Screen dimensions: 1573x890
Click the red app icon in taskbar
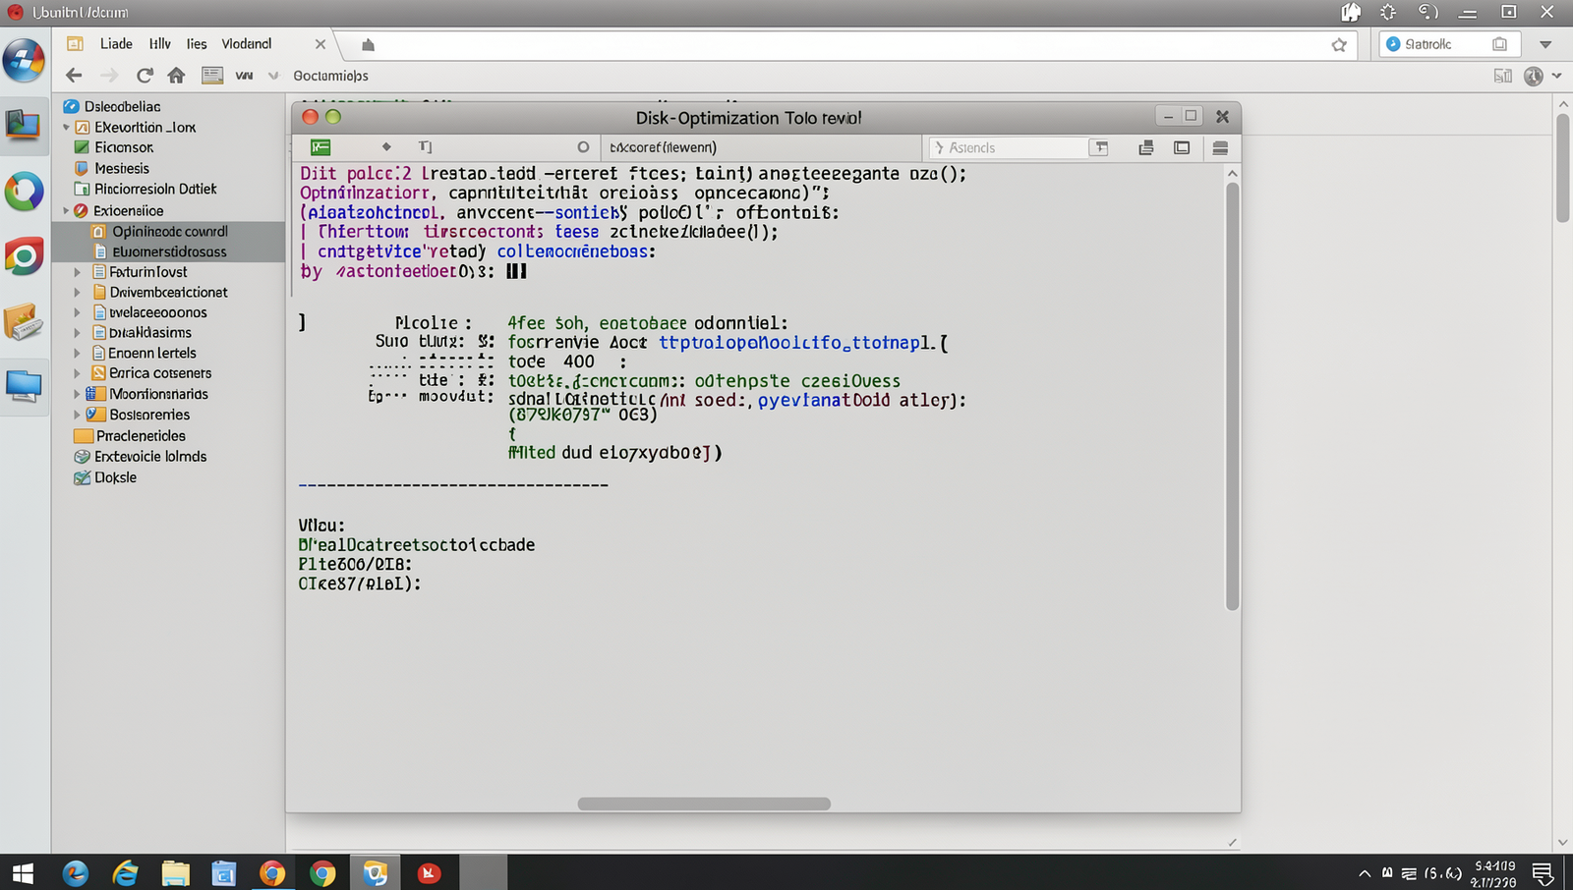click(429, 872)
